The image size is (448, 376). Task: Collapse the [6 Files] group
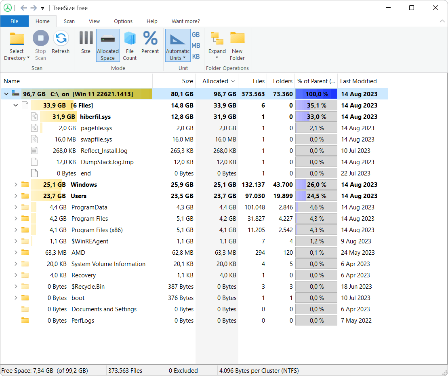click(16, 106)
